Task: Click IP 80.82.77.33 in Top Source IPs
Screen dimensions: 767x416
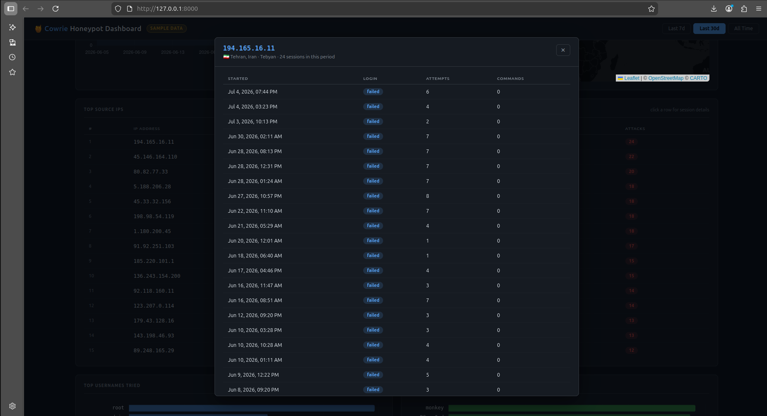Action: tap(151, 172)
